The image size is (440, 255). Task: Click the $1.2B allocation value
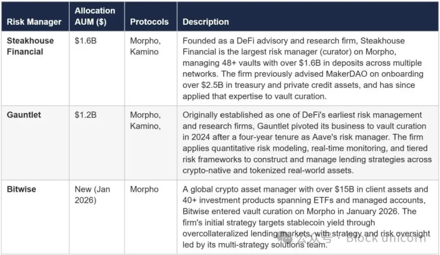(86, 115)
